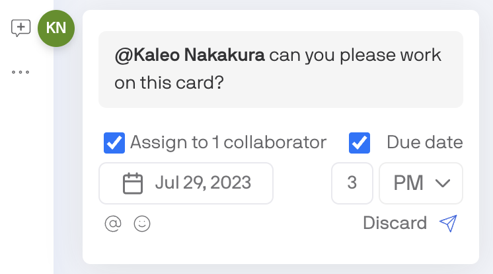Screen dimensions: 493x274
Task: Click the "Due date" label text
Action: [424, 142]
